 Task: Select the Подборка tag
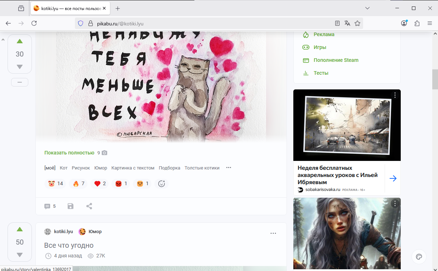click(169, 168)
